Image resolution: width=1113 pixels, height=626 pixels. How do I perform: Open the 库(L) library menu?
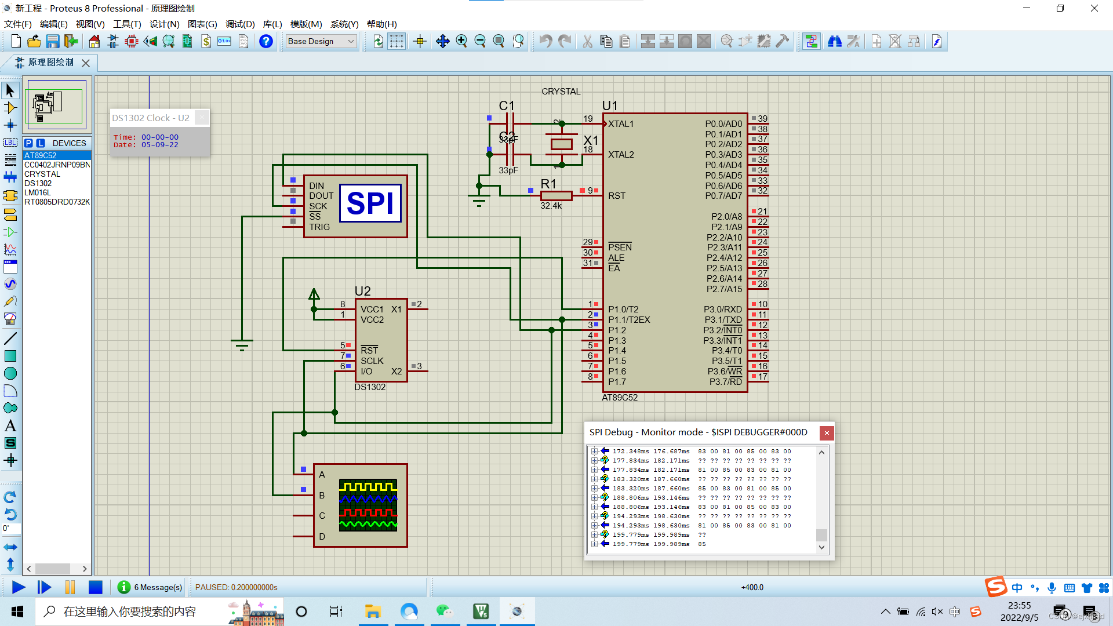pyautogui.click(x=272, y=24)
